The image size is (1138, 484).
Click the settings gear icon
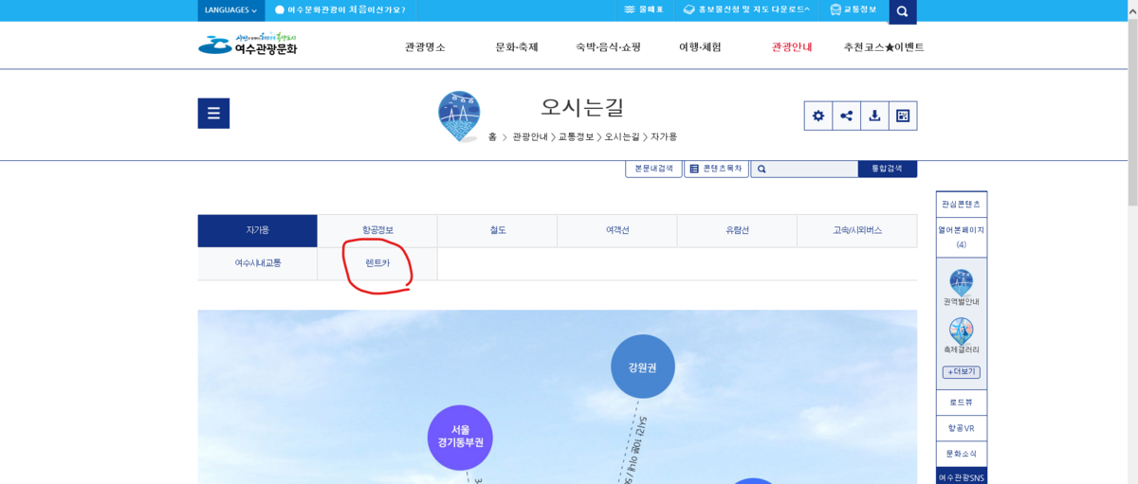pyautogui.click(x=818, y=116)
